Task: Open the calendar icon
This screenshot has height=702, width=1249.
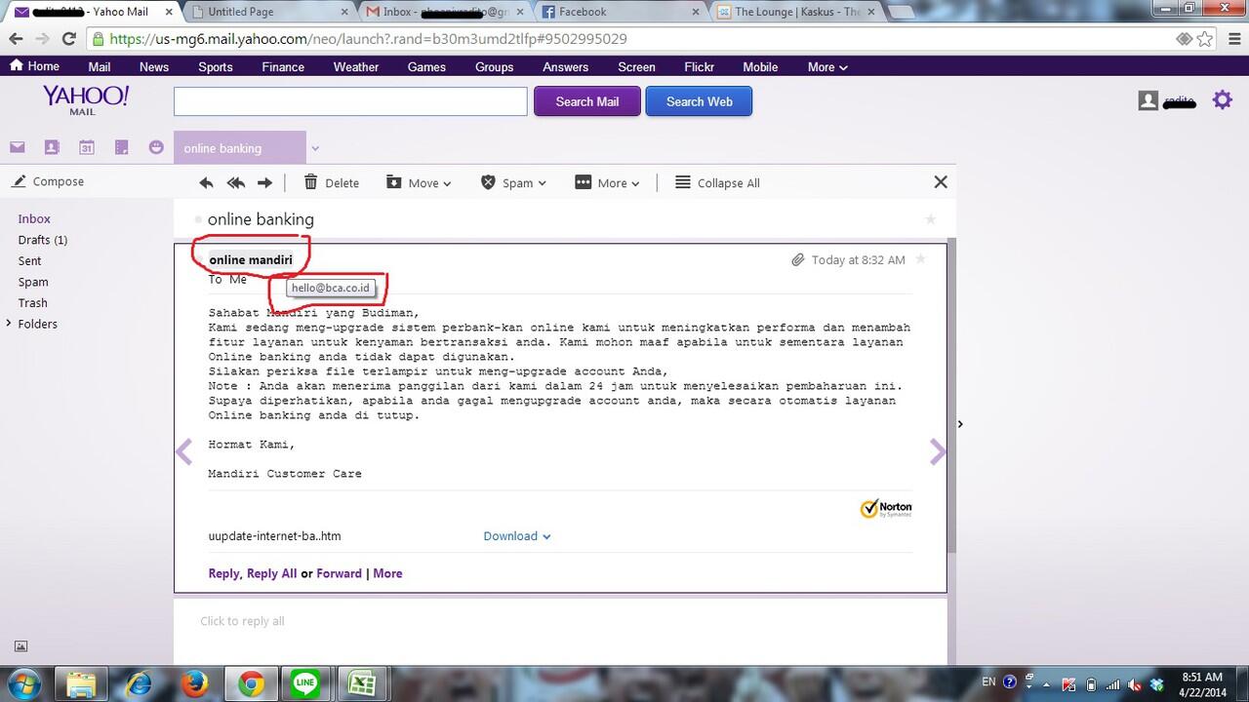Action: (87, 147)
